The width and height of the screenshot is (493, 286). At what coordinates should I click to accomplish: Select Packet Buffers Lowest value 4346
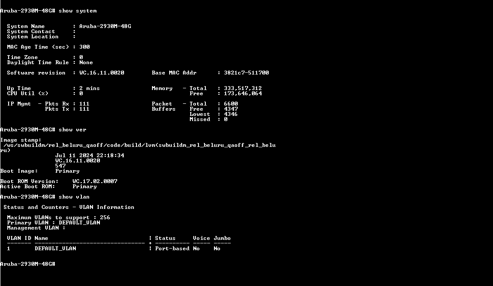click(x=231, y=114)
